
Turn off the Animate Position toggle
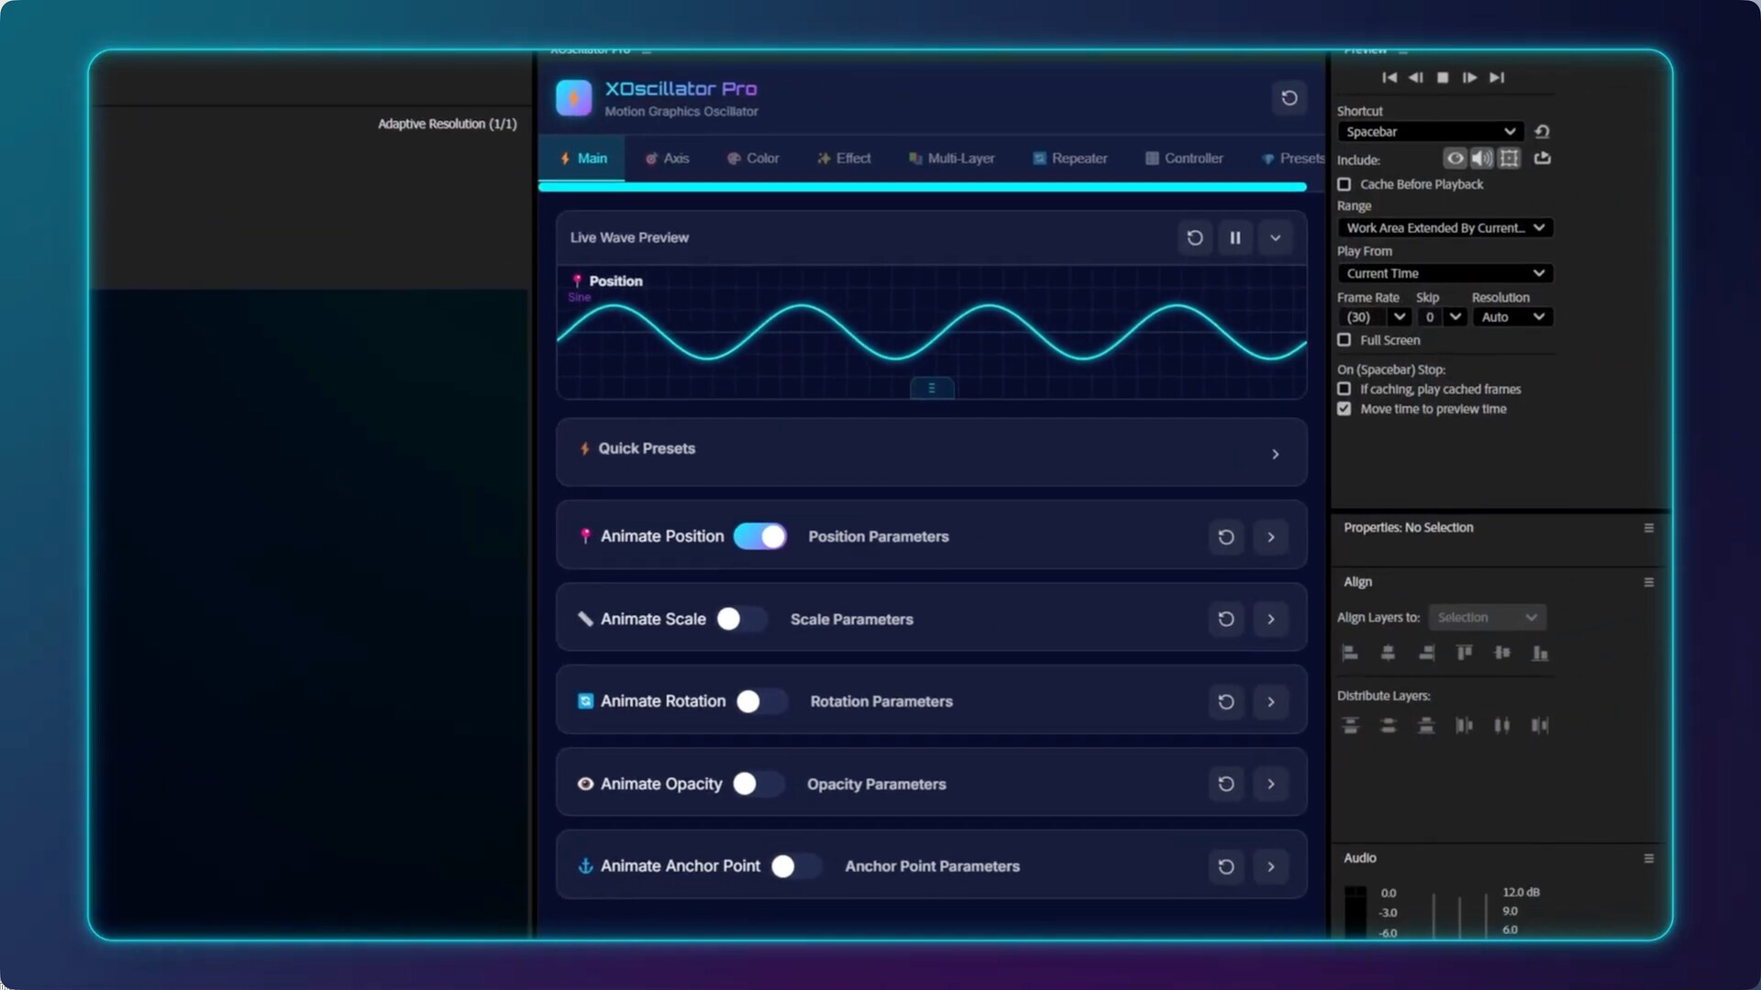tap(759, 536)
